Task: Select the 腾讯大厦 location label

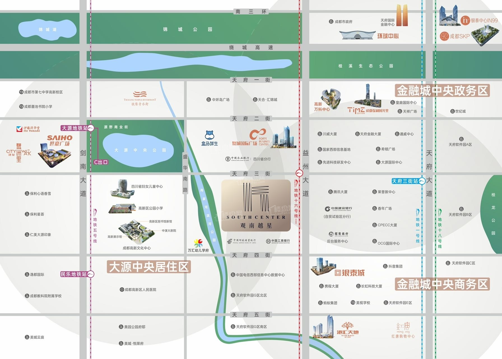Action: coord(338,192)
